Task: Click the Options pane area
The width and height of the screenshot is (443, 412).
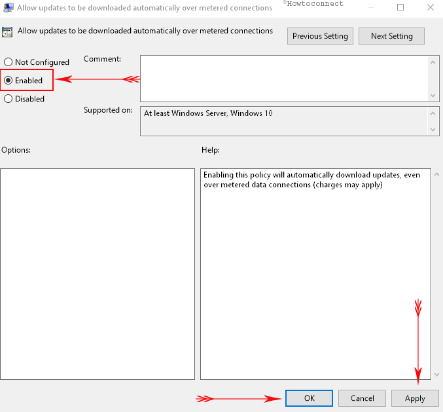Action: coord(97,274)
